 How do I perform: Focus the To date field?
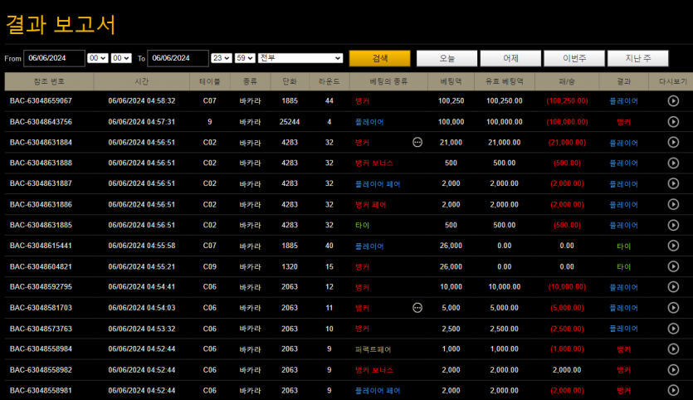point(178,58)
